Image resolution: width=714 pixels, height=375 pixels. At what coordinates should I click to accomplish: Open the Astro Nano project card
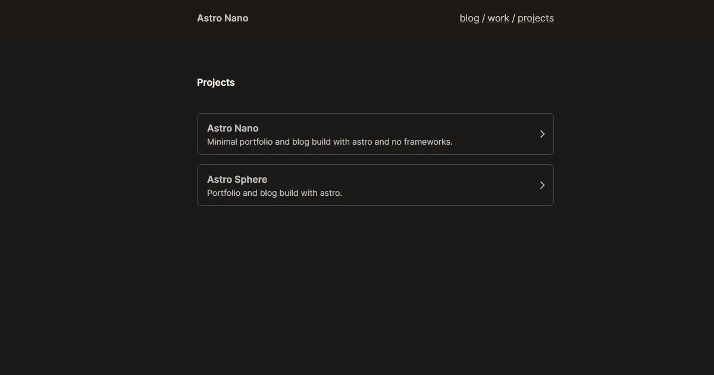pos(375,134)
